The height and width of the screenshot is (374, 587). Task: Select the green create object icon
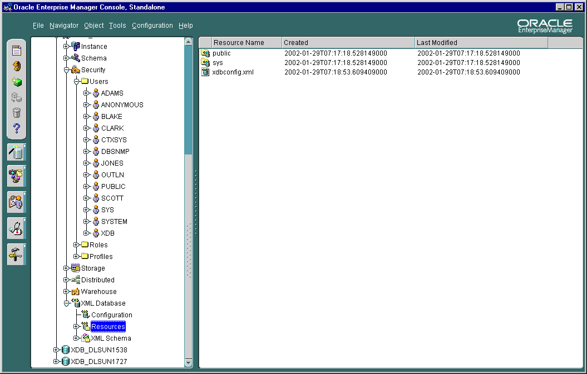point(17,81)
